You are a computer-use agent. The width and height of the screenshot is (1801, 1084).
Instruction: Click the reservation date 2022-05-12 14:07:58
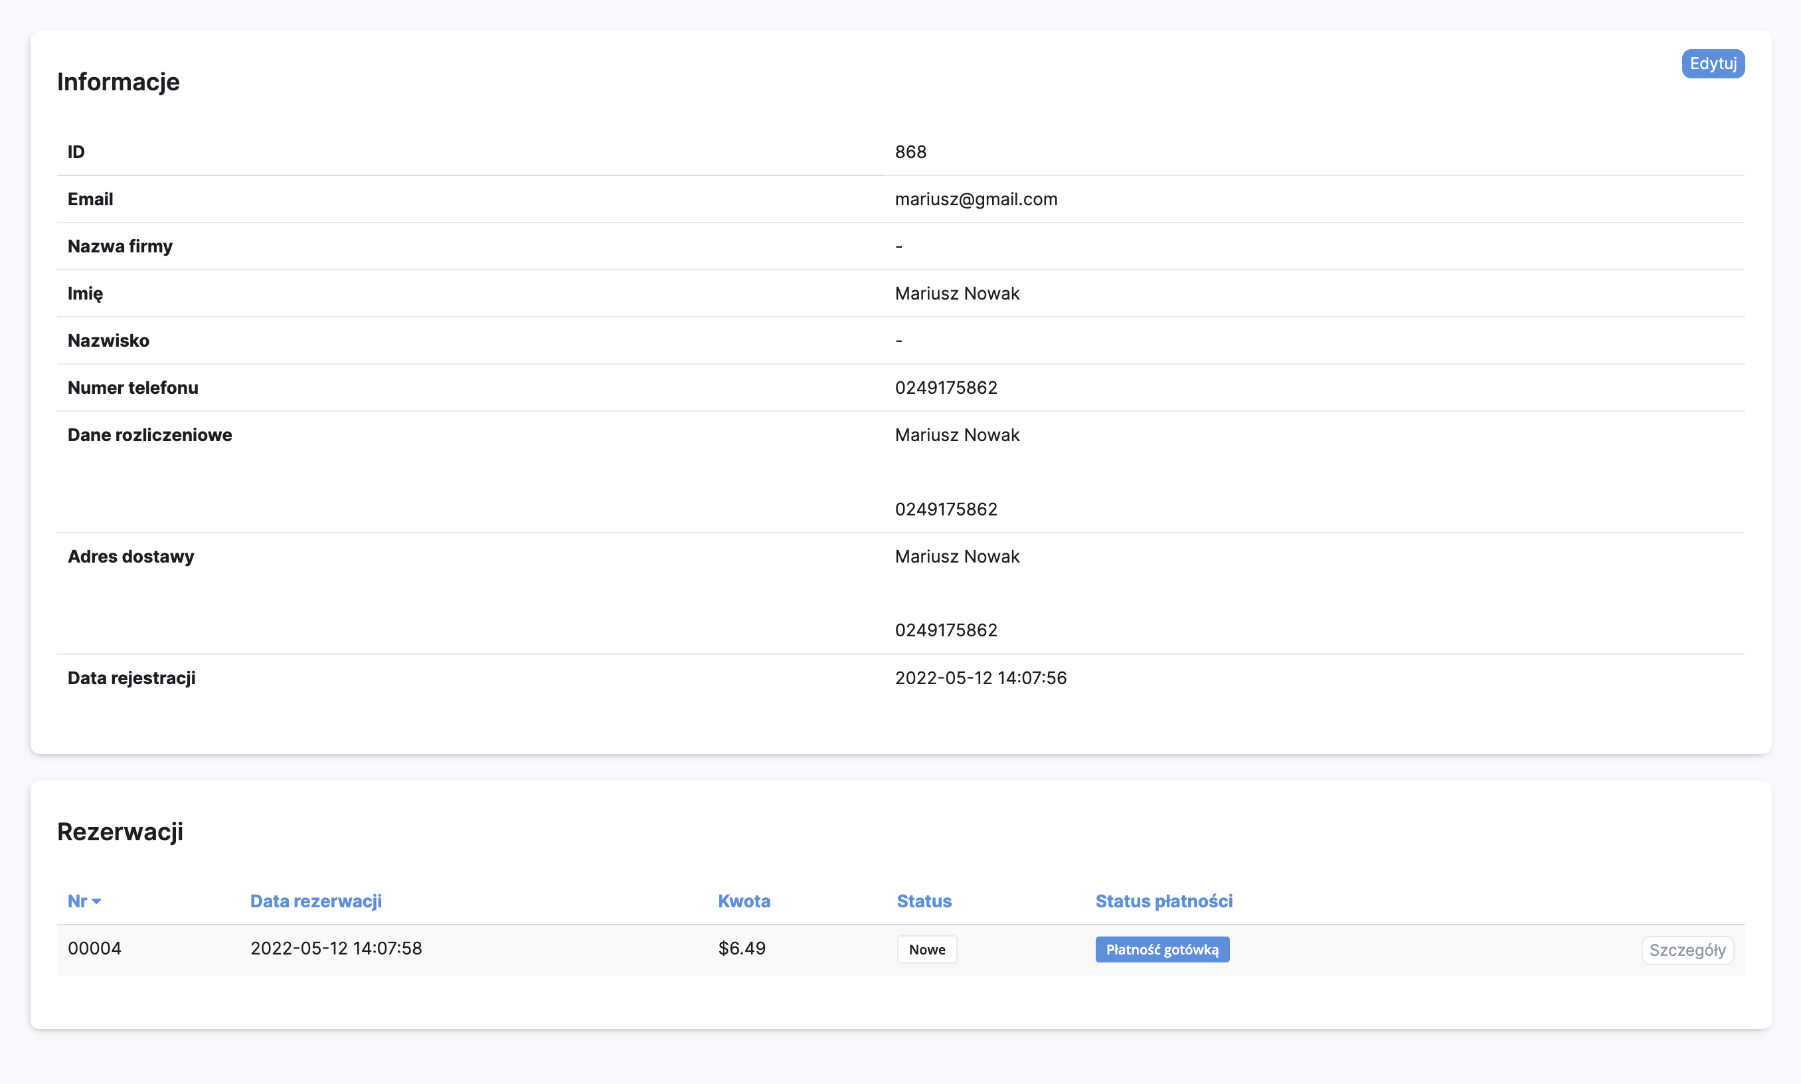tap(336, 948)
